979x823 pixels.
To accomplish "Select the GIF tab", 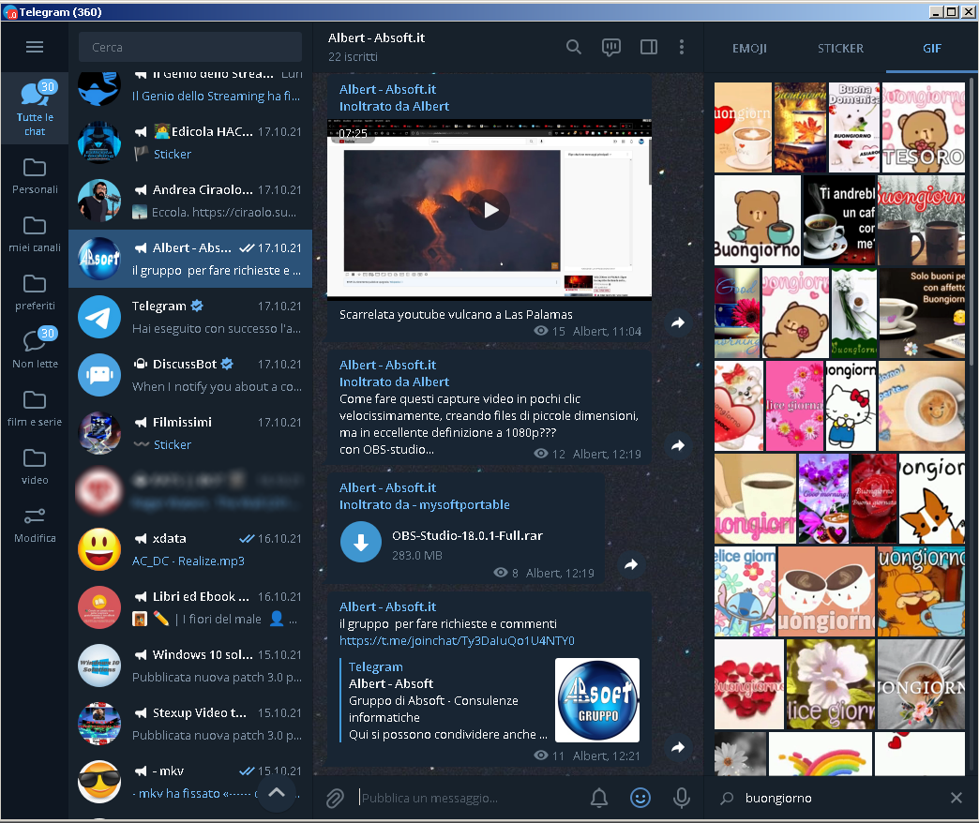I will (931, 48).
